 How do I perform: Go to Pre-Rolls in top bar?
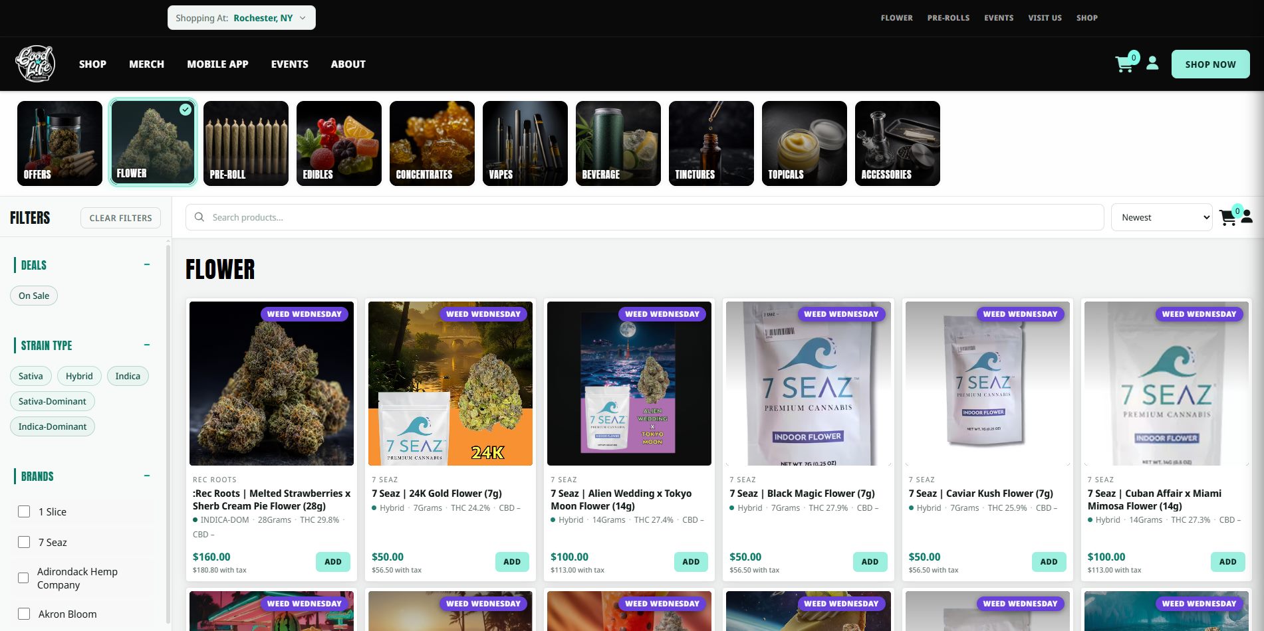948,18
